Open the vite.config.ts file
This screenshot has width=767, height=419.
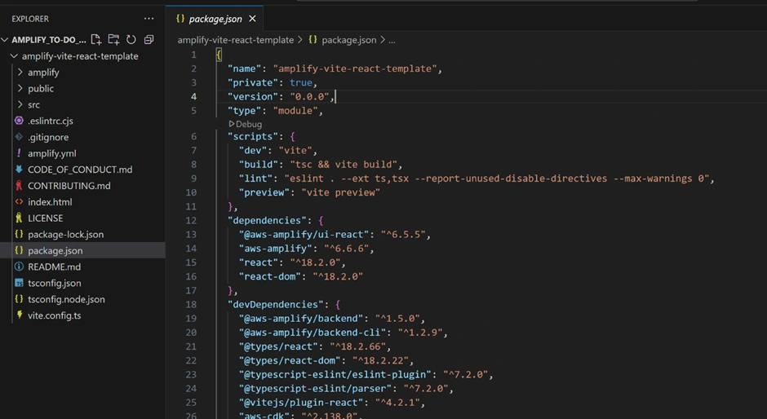point(54,315)
